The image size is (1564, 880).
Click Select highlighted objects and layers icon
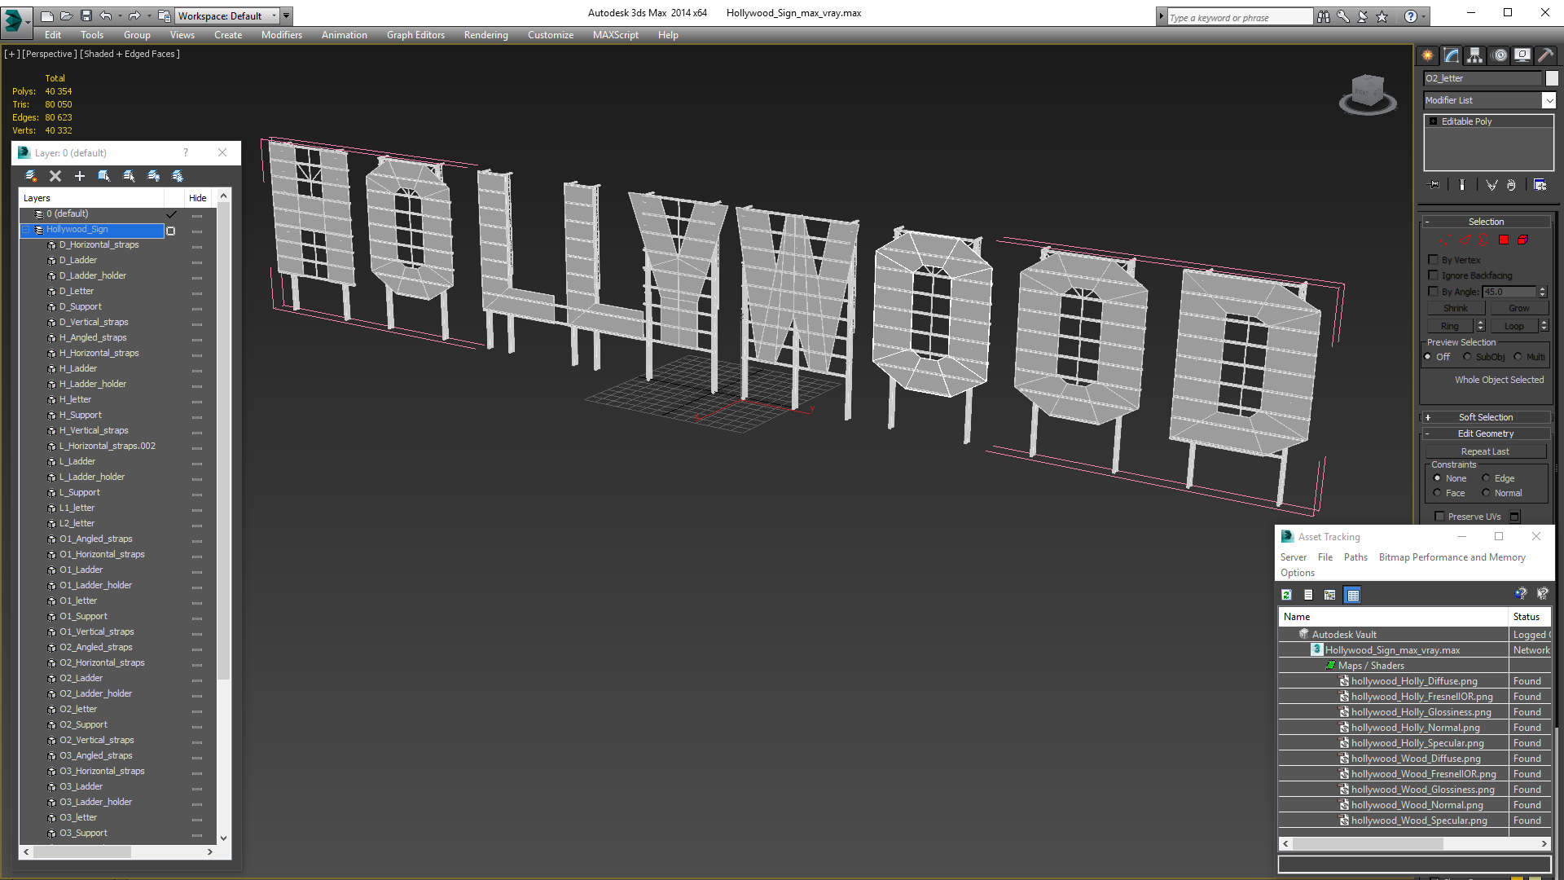click(x=104, y=176)
